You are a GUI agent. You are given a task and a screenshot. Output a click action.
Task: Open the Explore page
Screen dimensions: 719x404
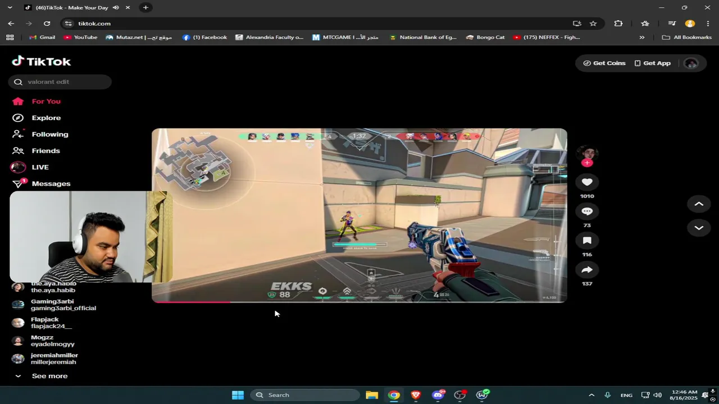coord(37,118)
